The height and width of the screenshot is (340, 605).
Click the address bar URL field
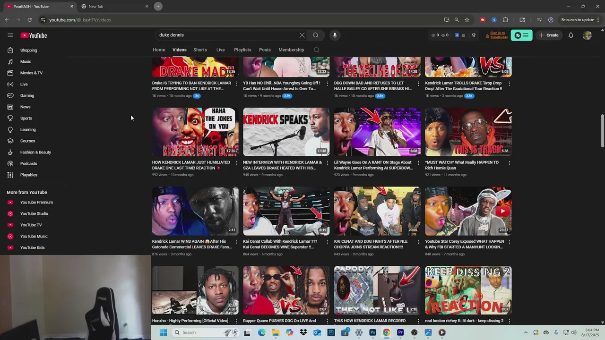click(236, 20)
